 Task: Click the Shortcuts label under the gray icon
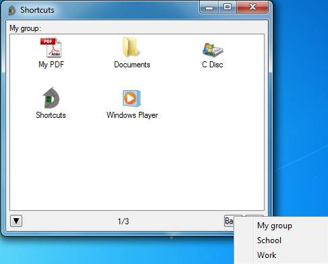pos(51,115)
